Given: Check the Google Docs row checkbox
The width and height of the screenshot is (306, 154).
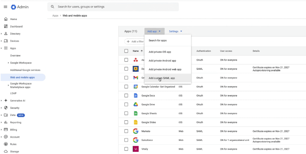Looking at the screenshot, I should coord(126,96).
